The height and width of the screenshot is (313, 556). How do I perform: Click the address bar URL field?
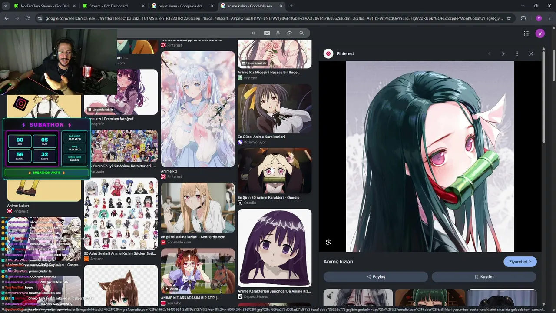[x=274, y=18]
